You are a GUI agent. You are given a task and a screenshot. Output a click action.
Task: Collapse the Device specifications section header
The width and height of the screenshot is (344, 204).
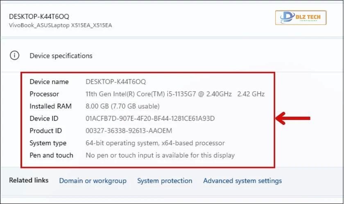pyautogui.click(x=61, y=55)
